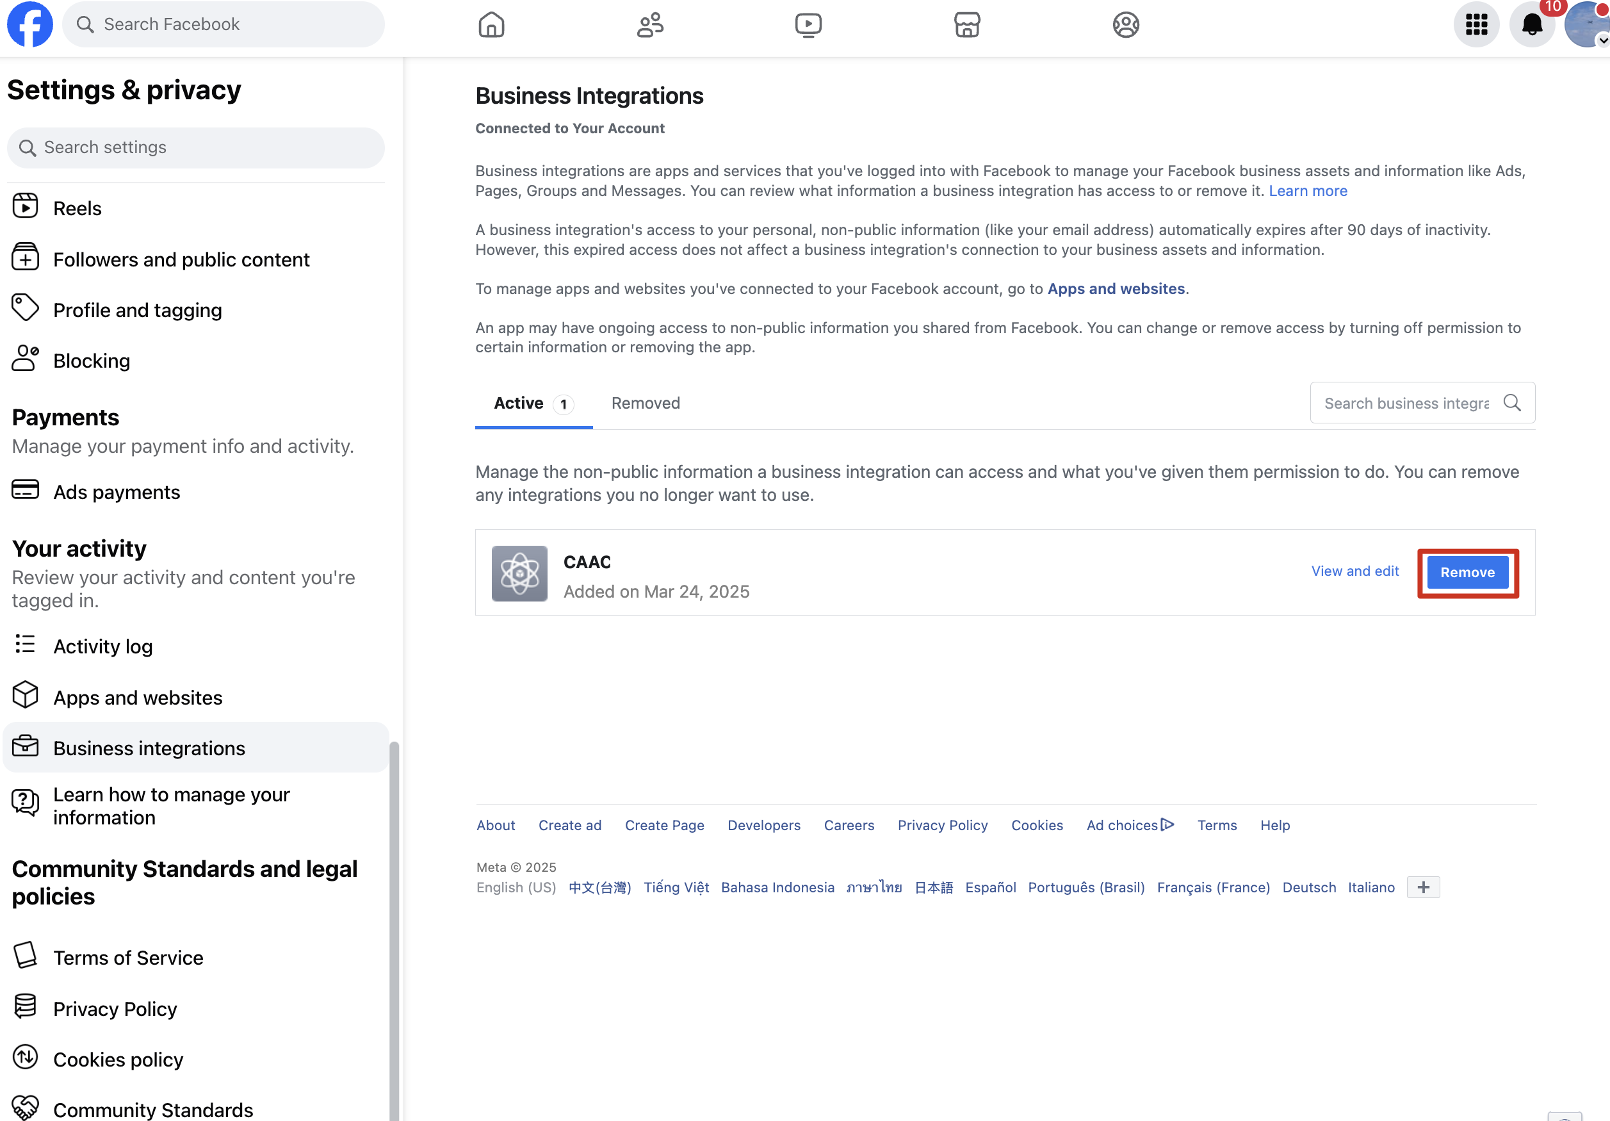The width and height of the screenshot is (1610, 1121).
Task: Open Reels settings
Action: (x=195, y=208)
